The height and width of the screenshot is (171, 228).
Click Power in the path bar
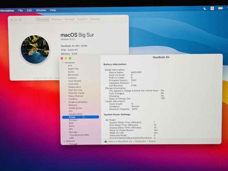152,141
